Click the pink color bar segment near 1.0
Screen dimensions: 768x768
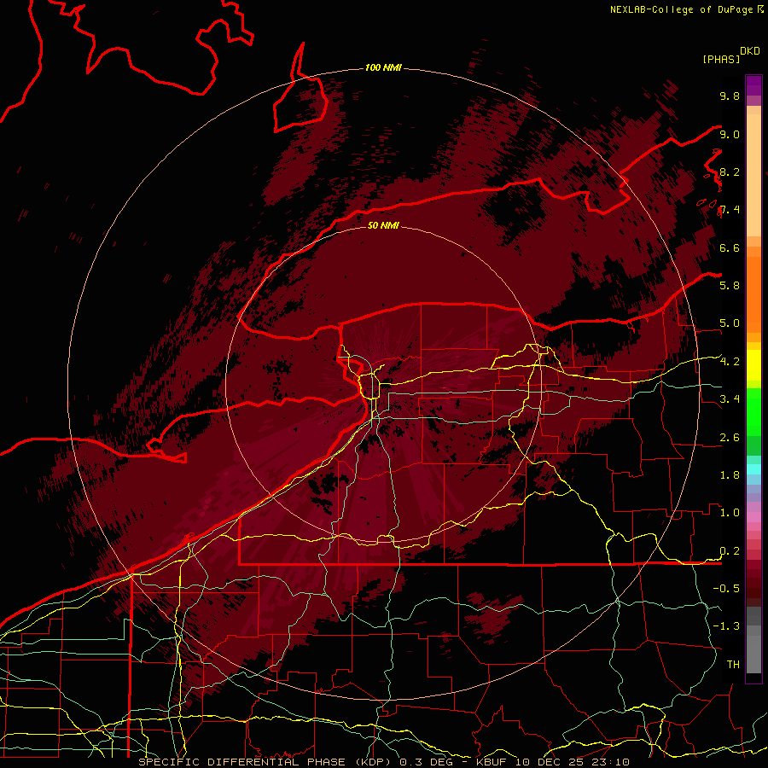coord(753,517)
